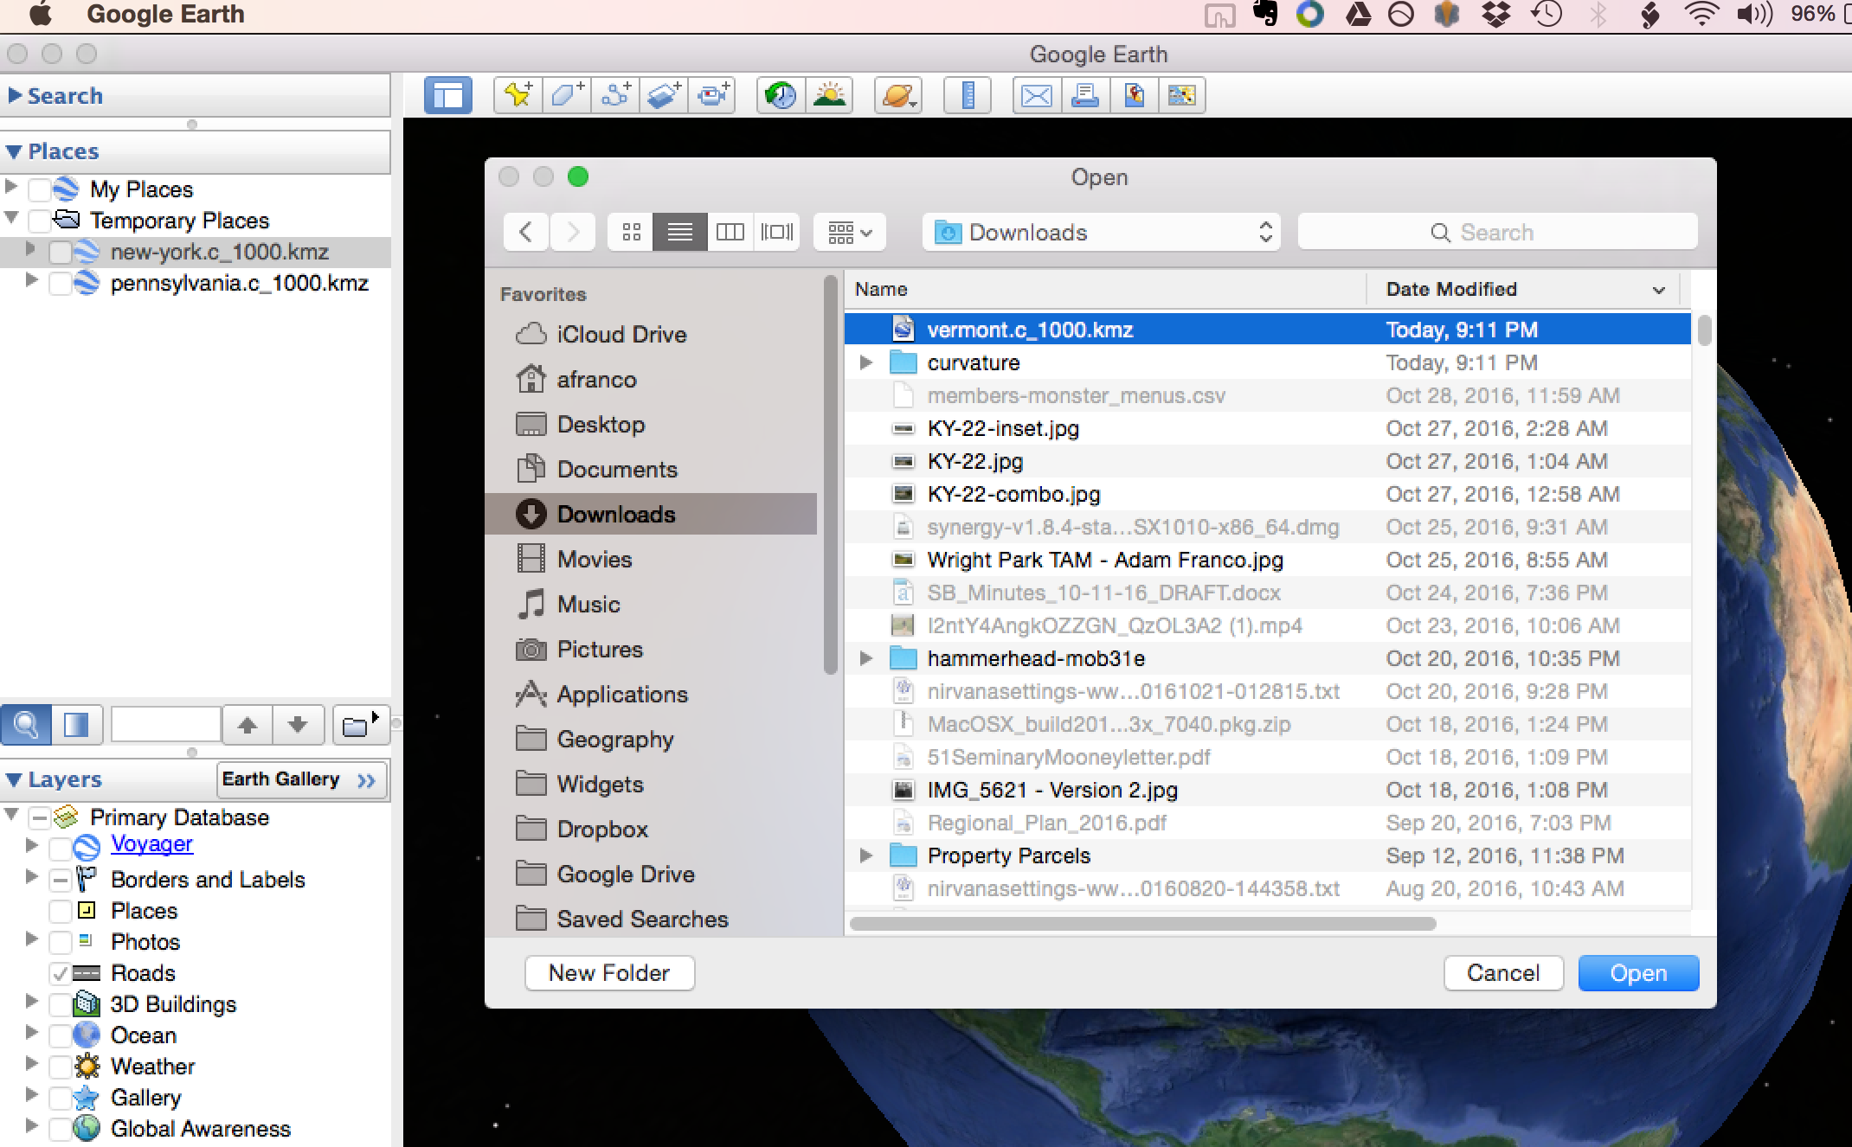This screenshot has height=1147, width=1852.
Task: Uncheck the Roads layer
Action: 59,973
